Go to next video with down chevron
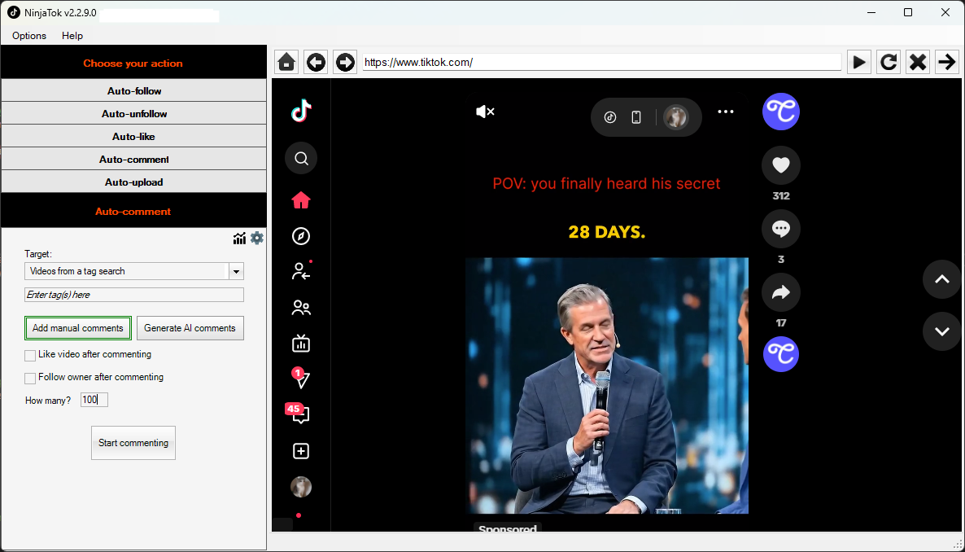Image resolution: width=965 pixels, height=552 pixels. point(941,331)
